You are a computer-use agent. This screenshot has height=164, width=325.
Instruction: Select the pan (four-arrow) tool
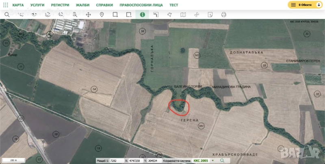(88, 14)
